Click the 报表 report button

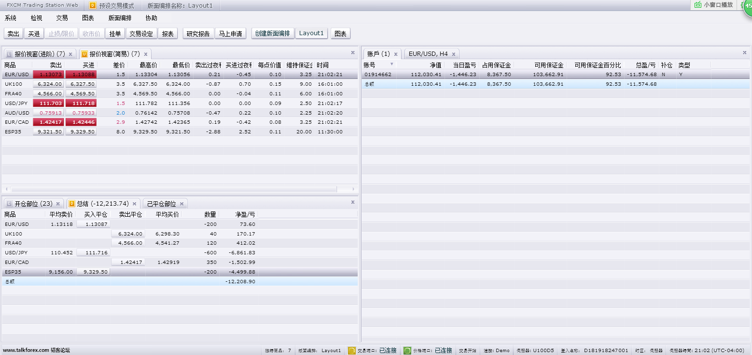click(x=168, y=34)
